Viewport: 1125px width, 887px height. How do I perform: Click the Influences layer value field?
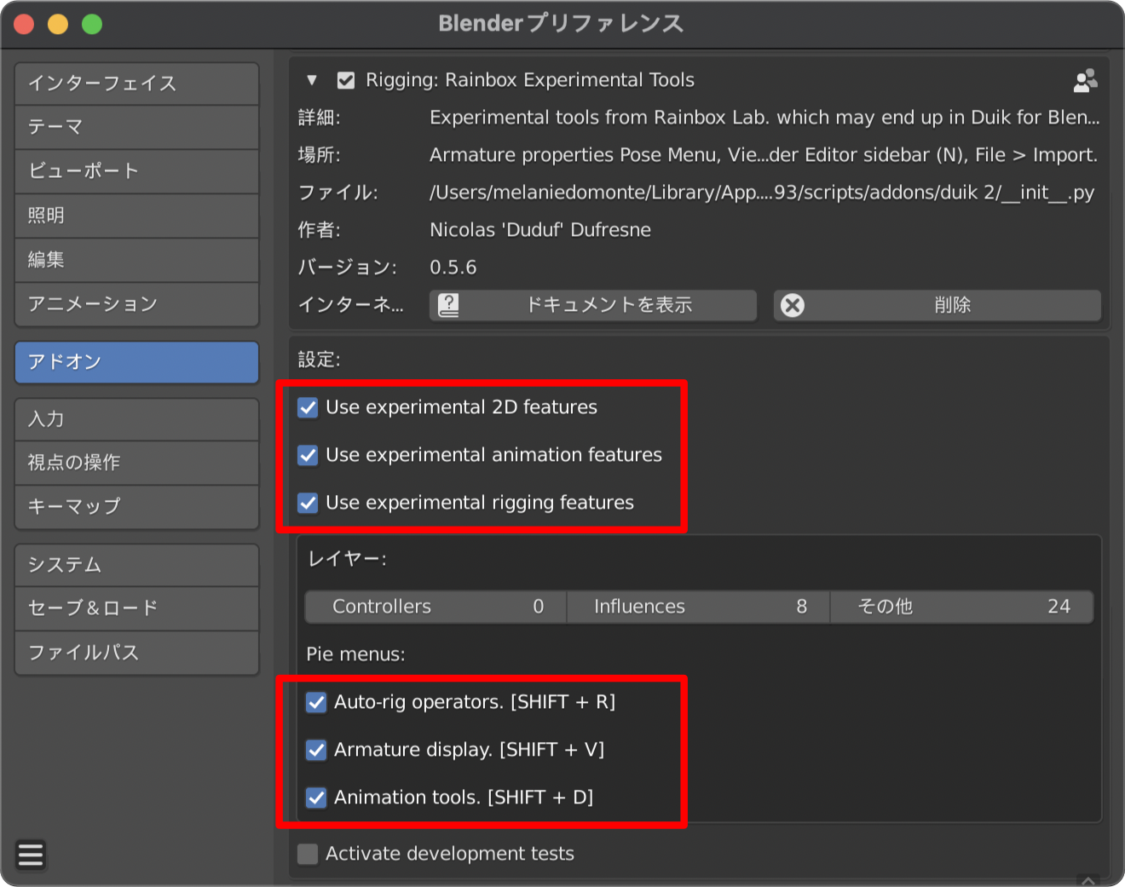[x=699, y=607]
